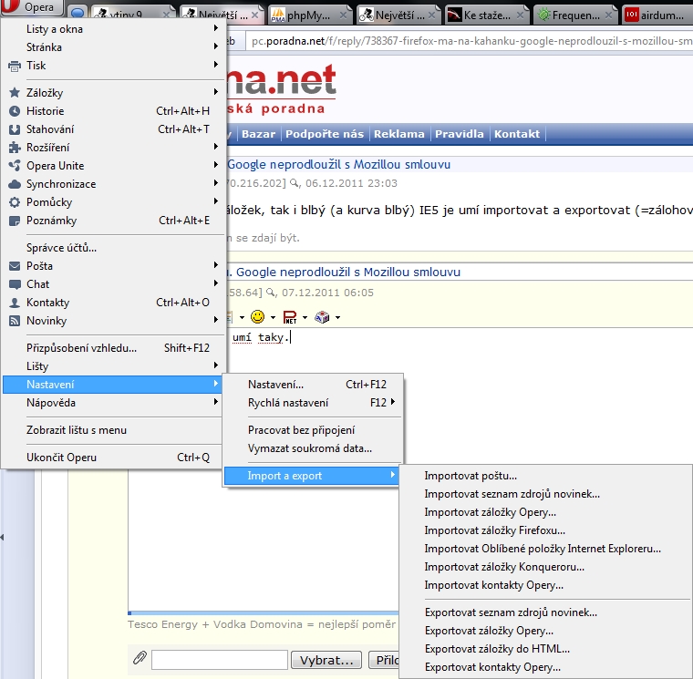The height and width of the screenshot is (679, 693).
Task: Click the colored cube icon in editor
Action: pos(322,317)
